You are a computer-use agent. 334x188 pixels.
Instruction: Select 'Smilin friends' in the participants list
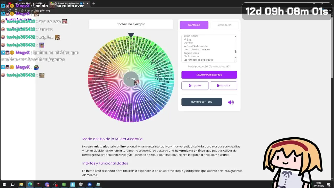point(191,36)
